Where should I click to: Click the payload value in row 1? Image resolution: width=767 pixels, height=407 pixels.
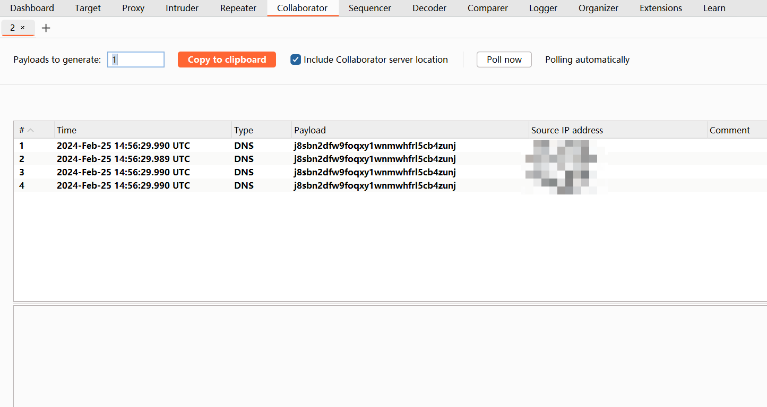coord(375,146)
